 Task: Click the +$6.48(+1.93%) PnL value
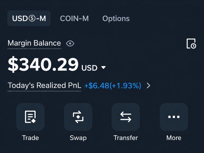click(x=113, y=86)
